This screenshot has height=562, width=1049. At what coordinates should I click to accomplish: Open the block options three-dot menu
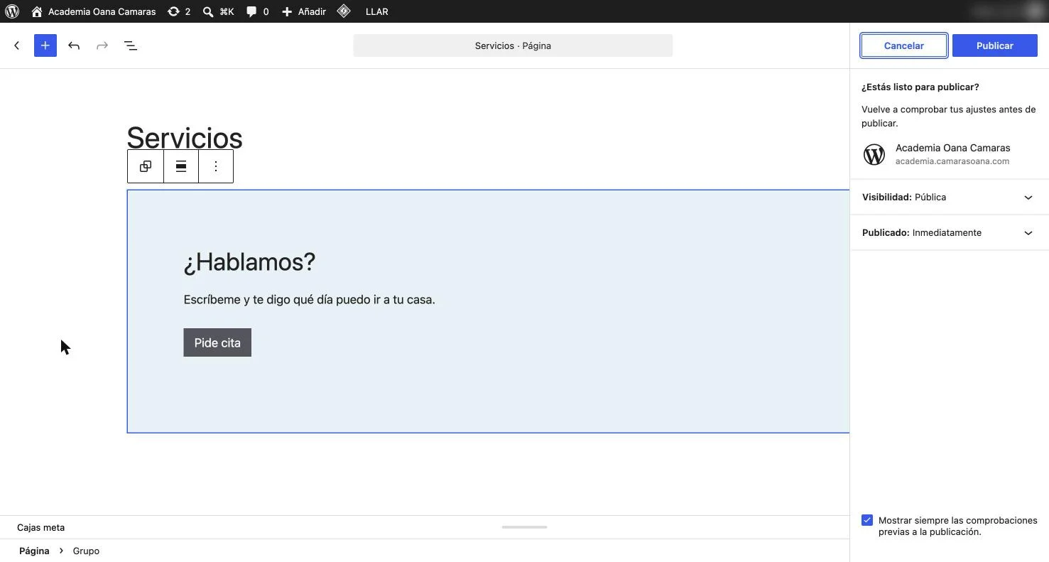[x=216, y=166]
